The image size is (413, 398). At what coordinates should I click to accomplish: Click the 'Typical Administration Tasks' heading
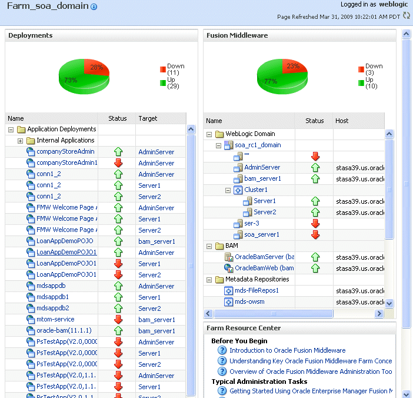click(x=259, y=382)
